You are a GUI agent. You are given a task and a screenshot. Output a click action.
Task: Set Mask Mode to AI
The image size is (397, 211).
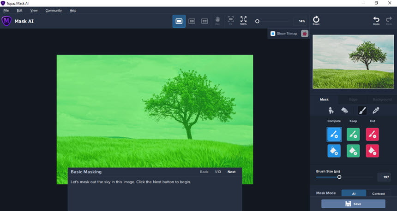coord(354,193)
